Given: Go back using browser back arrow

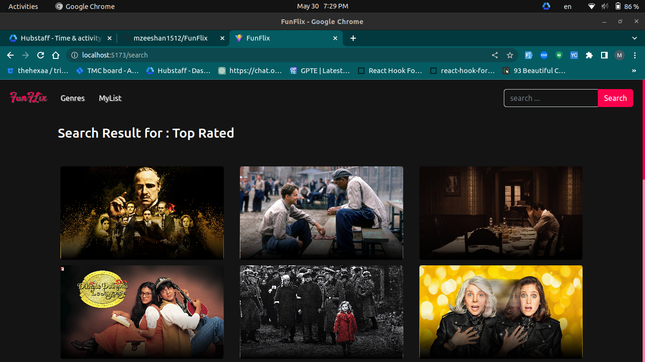Looking at the screenshot, I should [x=10, y=55].
